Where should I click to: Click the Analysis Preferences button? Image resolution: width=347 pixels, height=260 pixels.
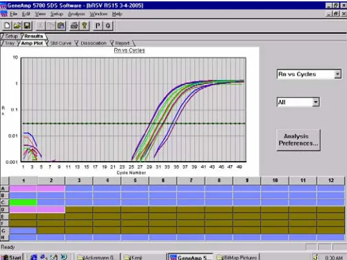[298, 140]
